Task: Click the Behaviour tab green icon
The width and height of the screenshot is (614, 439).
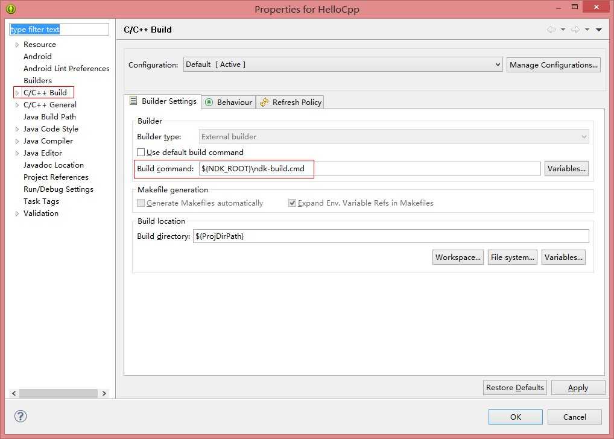Action: tap(209, 102)
